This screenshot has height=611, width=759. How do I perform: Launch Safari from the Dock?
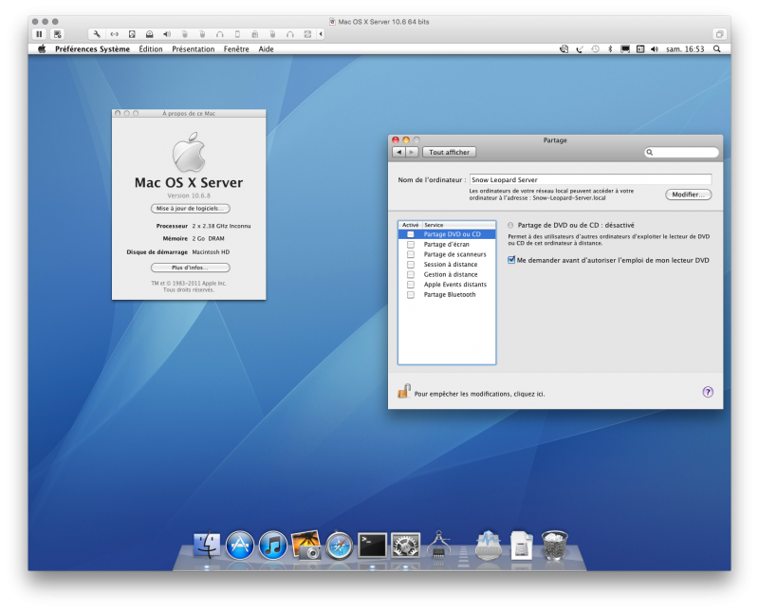[340, 546]
